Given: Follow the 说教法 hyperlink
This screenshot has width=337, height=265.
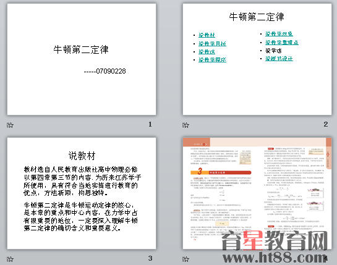Looking at the screenshot, I should tap(207, 52).
